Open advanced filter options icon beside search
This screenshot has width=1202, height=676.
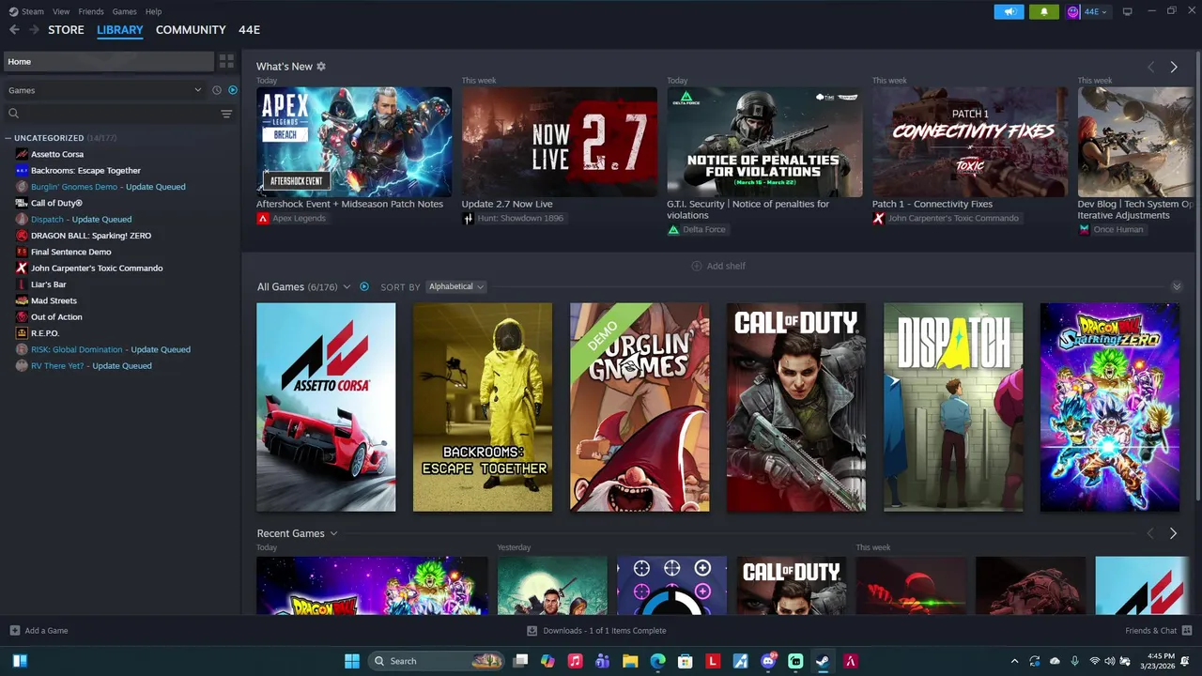[226, 114]
